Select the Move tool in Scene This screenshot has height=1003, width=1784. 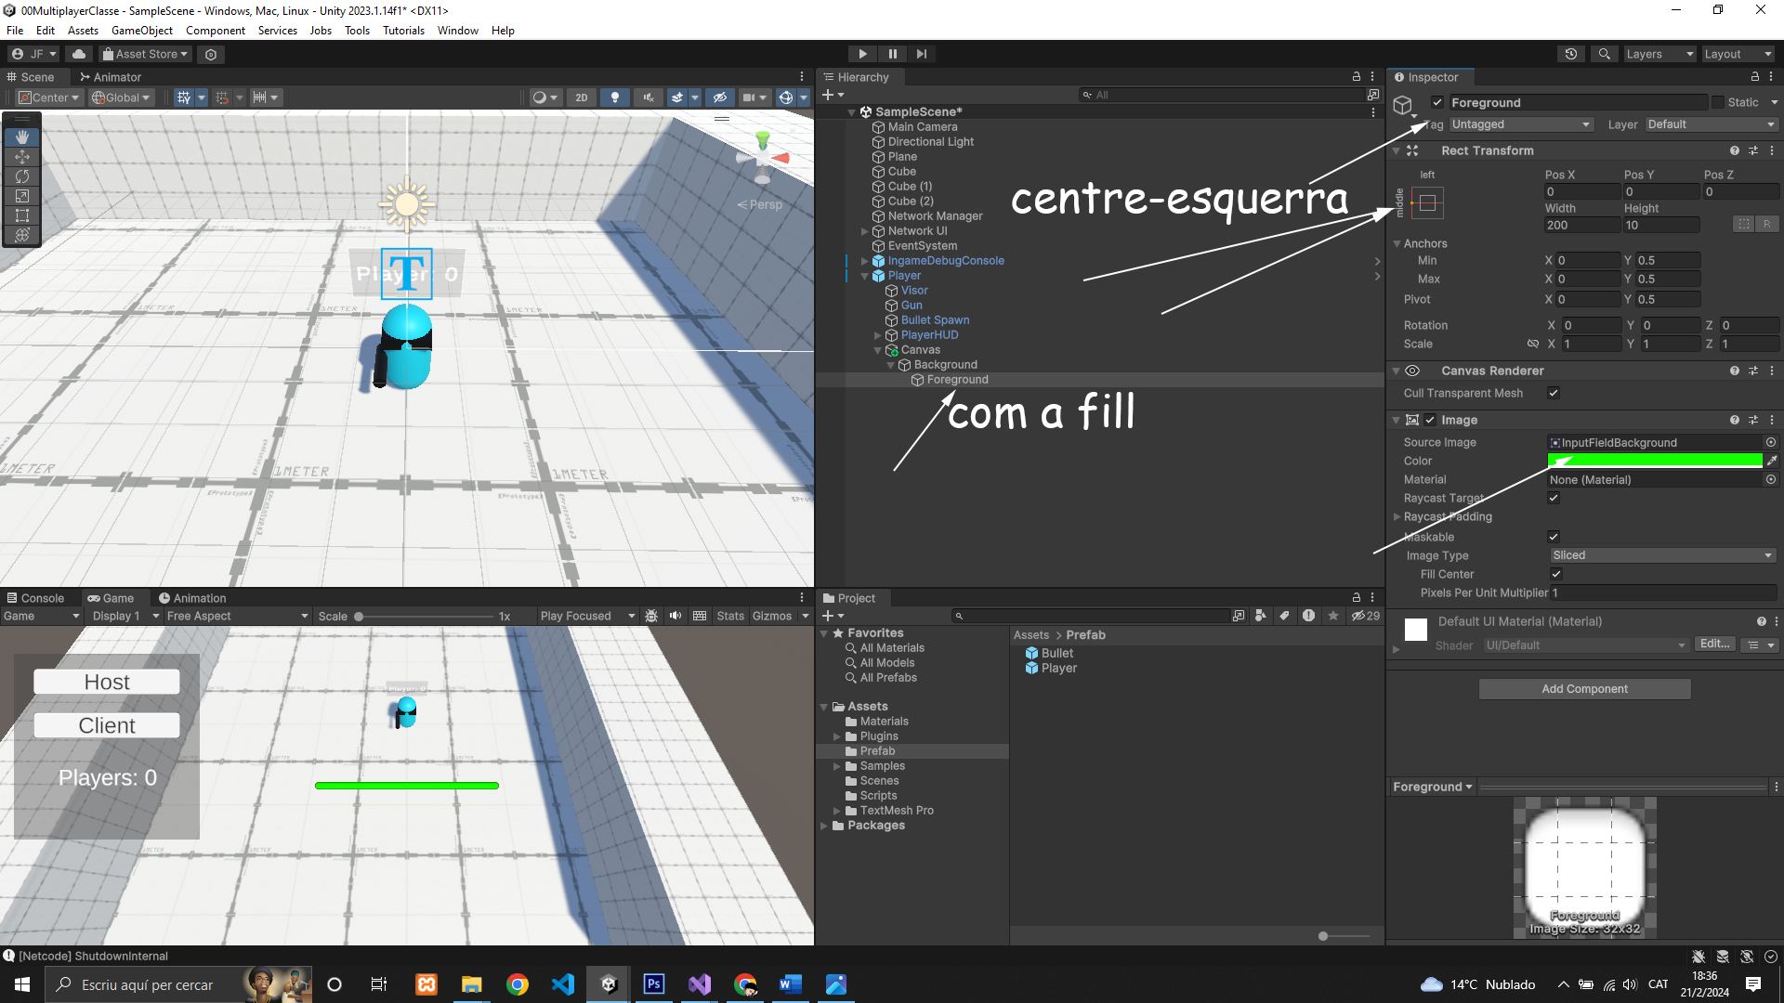[22, 157]
